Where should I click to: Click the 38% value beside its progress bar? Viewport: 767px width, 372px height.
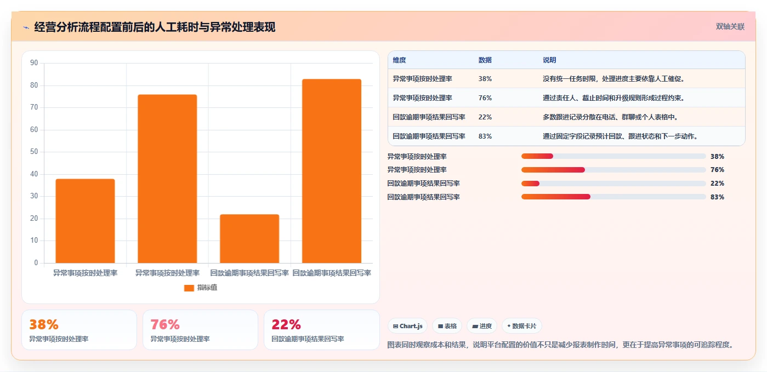point(717,156)
